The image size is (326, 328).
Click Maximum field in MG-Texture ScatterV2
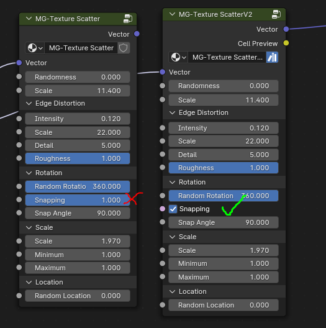click(x=224, y=277)
